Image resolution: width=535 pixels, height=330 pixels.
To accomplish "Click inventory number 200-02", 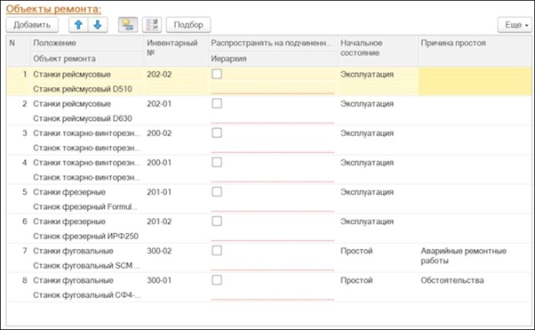I will (159, 133).
